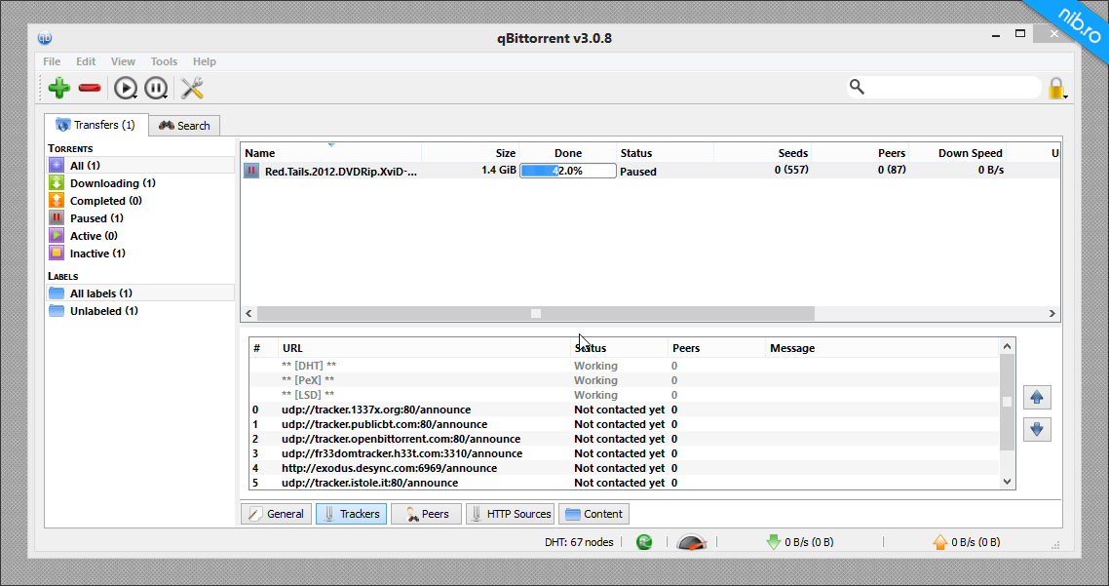This screenshot has height=586, width=1109.
Task: Click the green plus add torrent icon
Action: click(x=58, y=89)
